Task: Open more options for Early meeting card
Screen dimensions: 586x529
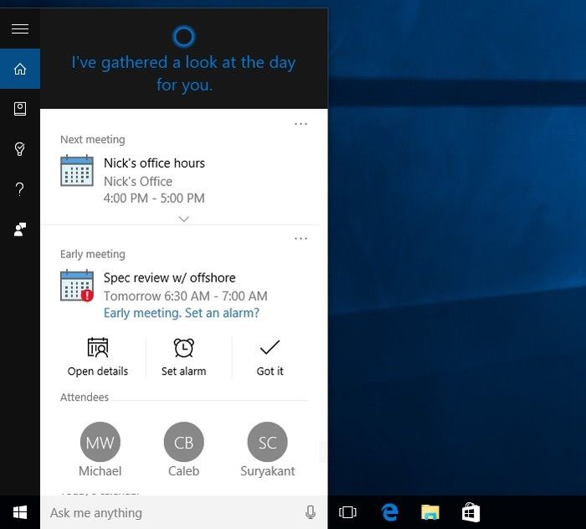Action: click(x=301, y=238)
